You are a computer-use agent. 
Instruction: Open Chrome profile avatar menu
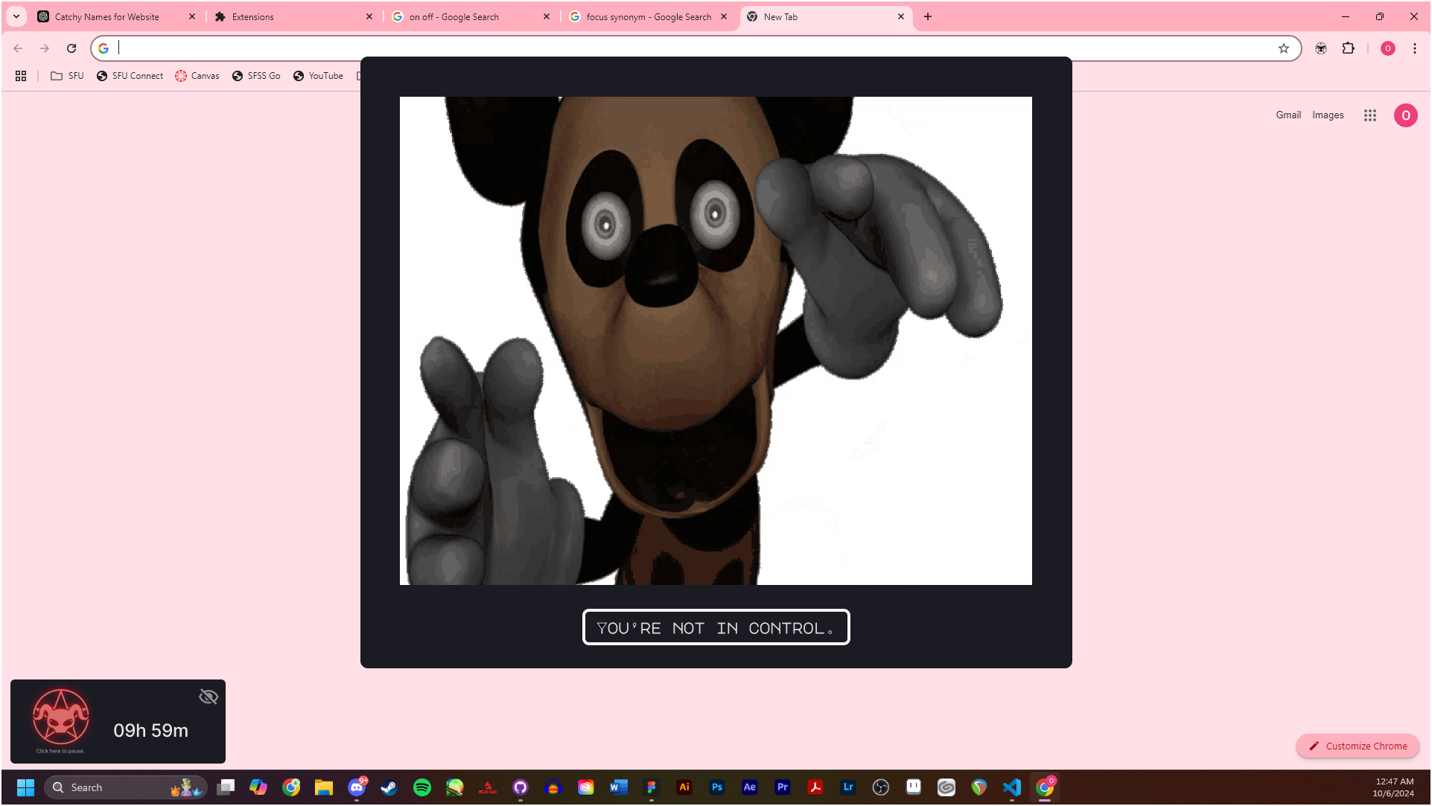click(x=1387, y=48)
